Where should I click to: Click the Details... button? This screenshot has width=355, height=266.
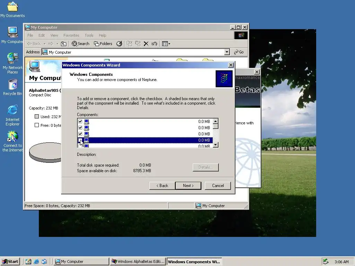point(206,167)
